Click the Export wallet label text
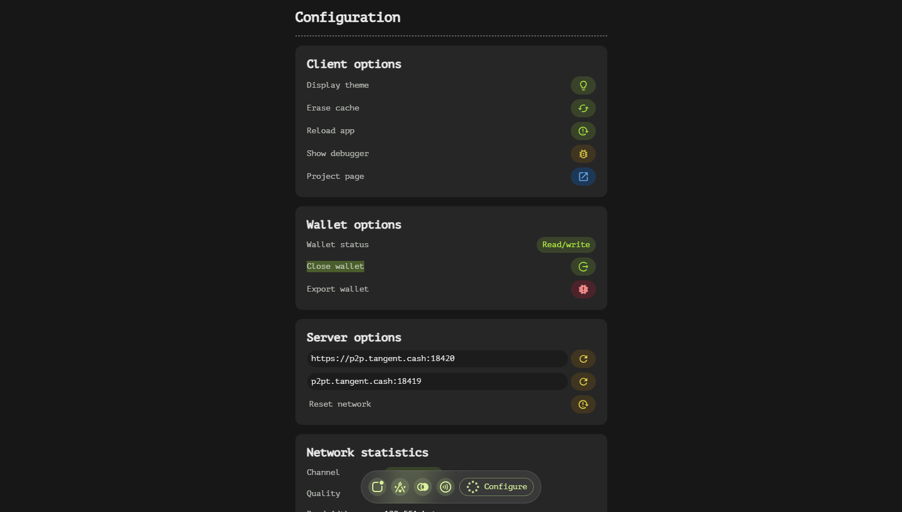Viewport: 902px width, 512px height. 337,289
